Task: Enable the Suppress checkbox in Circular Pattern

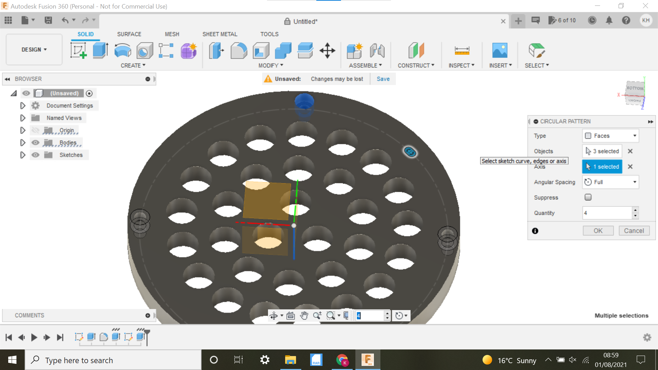Action: pos(588,197)
